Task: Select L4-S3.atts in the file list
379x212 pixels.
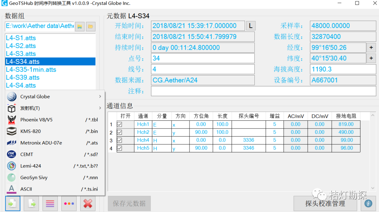Action: [50, 54]
